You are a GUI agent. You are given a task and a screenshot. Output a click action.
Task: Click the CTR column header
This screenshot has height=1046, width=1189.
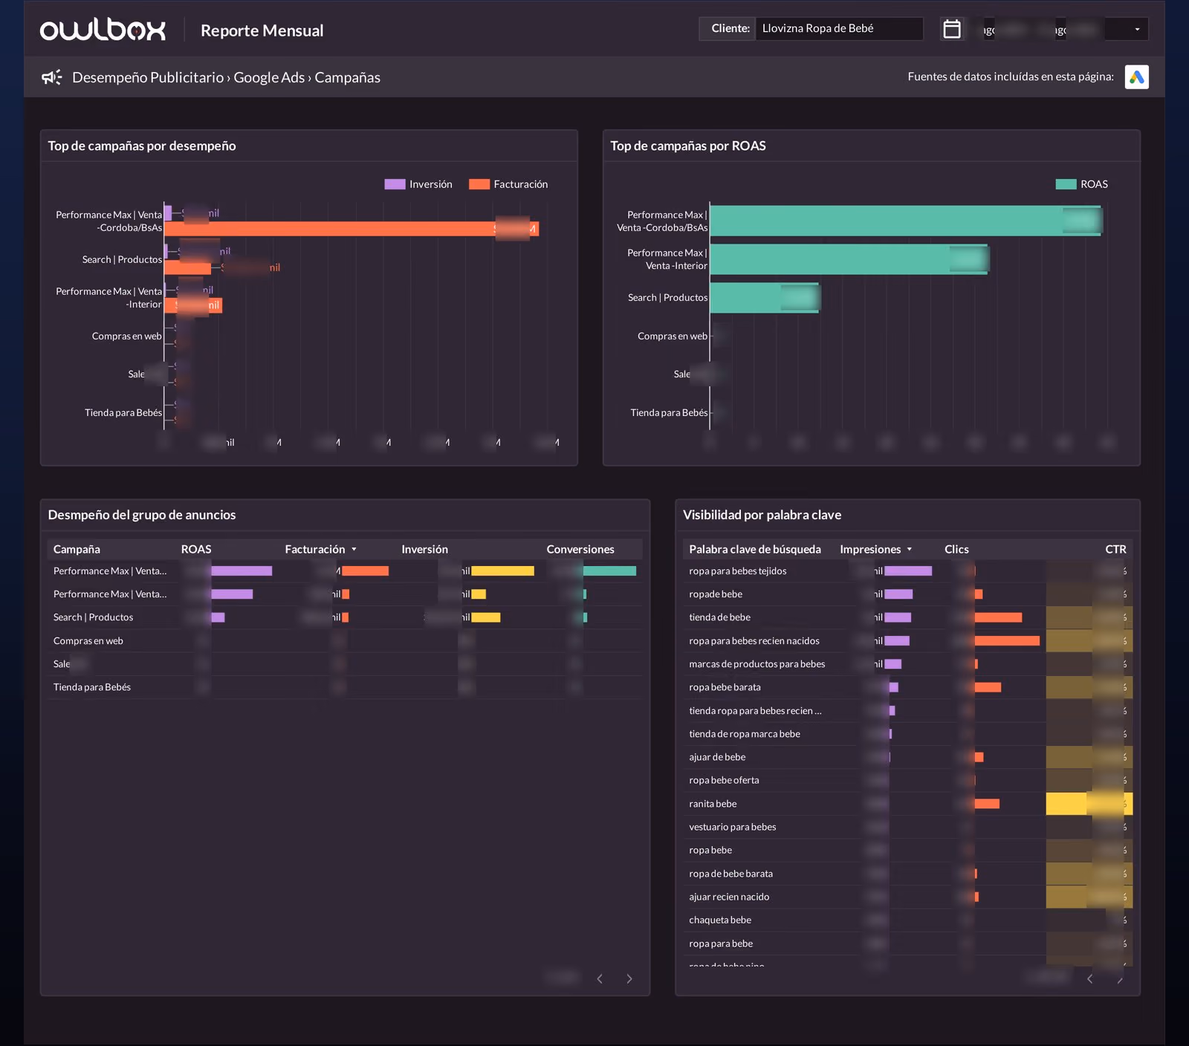(1115, 549)
